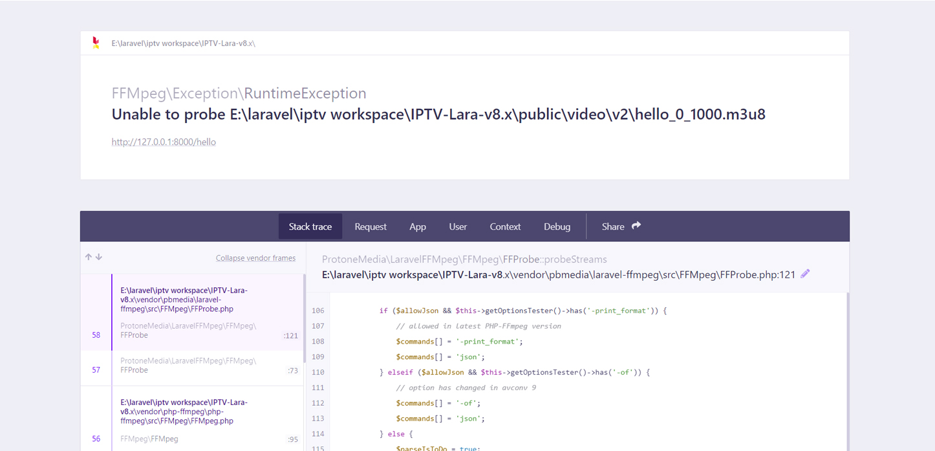Switch to the Request tab
The height and width of the screenshot is (451, 935).
coord(370,226)
